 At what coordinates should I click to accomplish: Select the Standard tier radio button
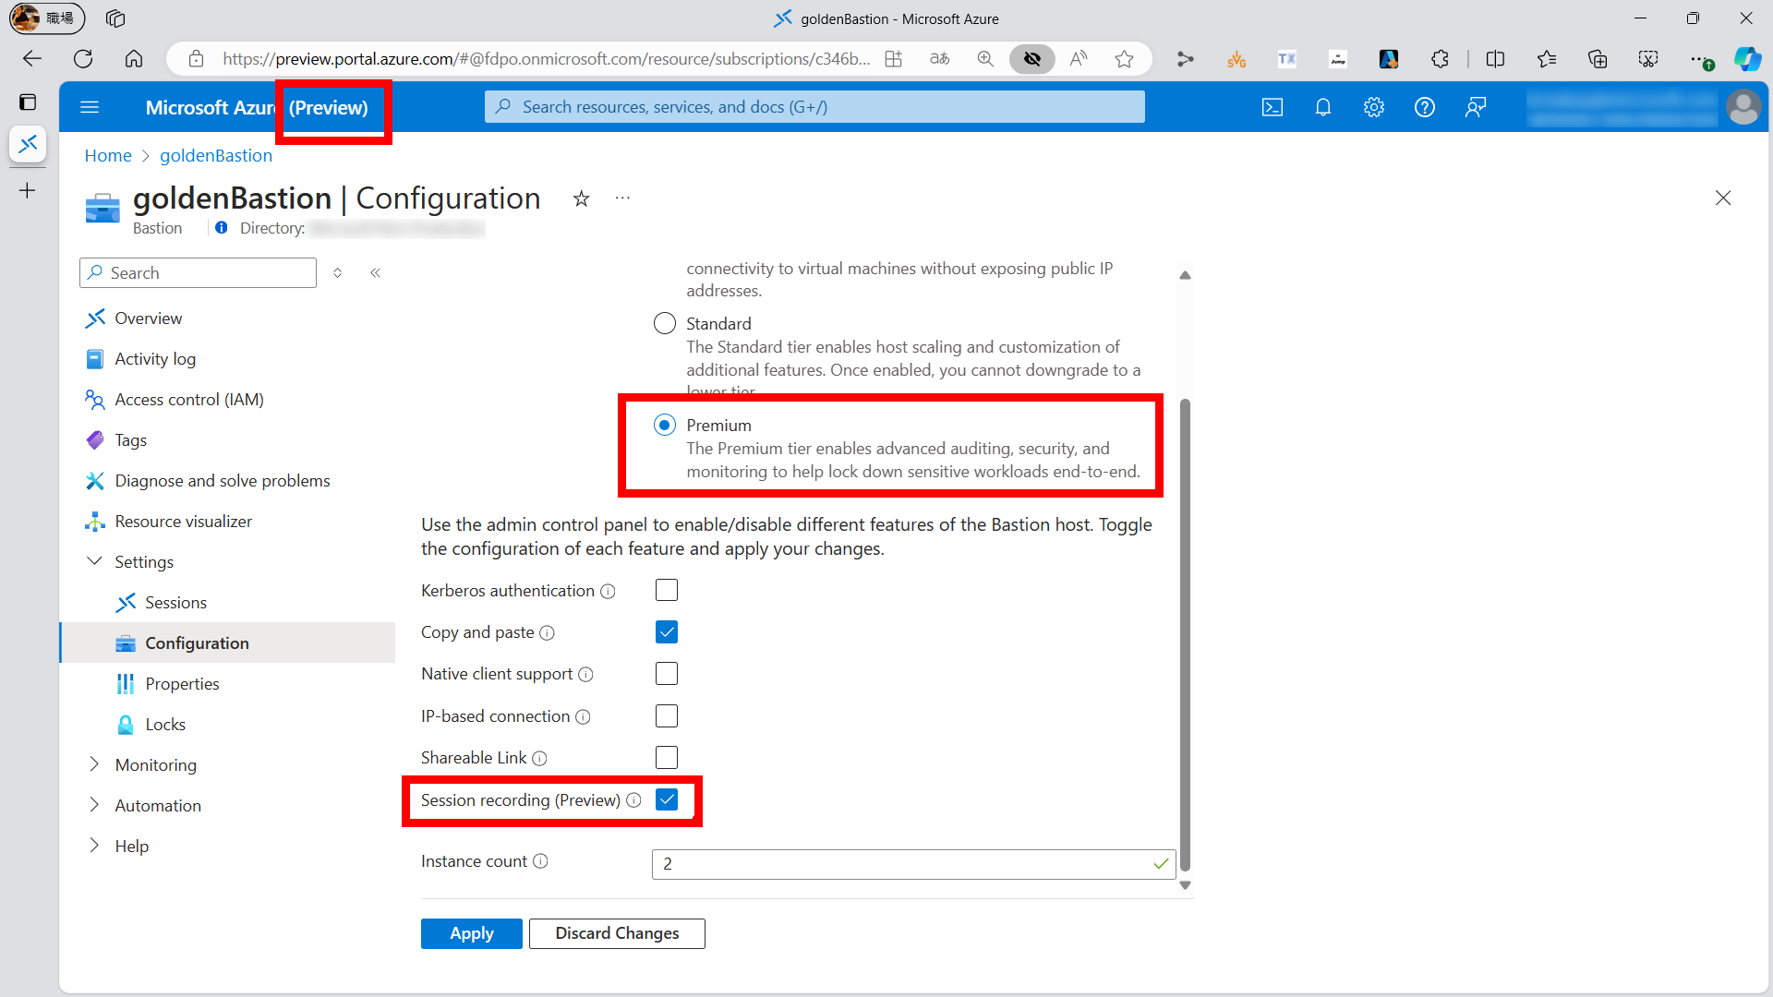[664, 323]
